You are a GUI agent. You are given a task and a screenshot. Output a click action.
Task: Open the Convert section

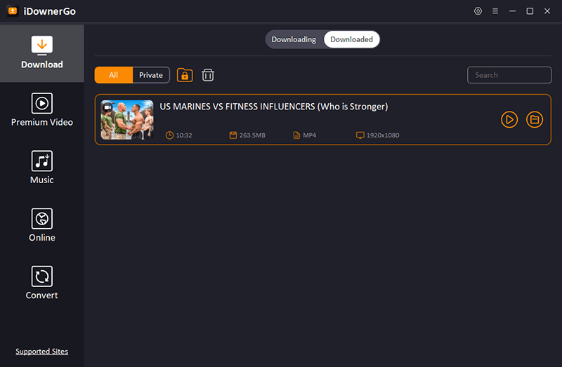coord(42,283)
